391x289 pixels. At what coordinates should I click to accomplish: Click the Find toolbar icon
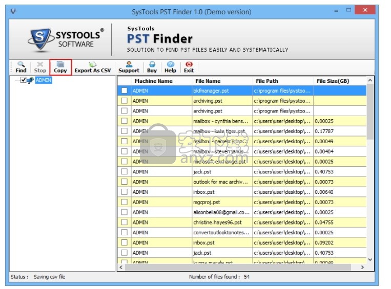tap(20, 67)
